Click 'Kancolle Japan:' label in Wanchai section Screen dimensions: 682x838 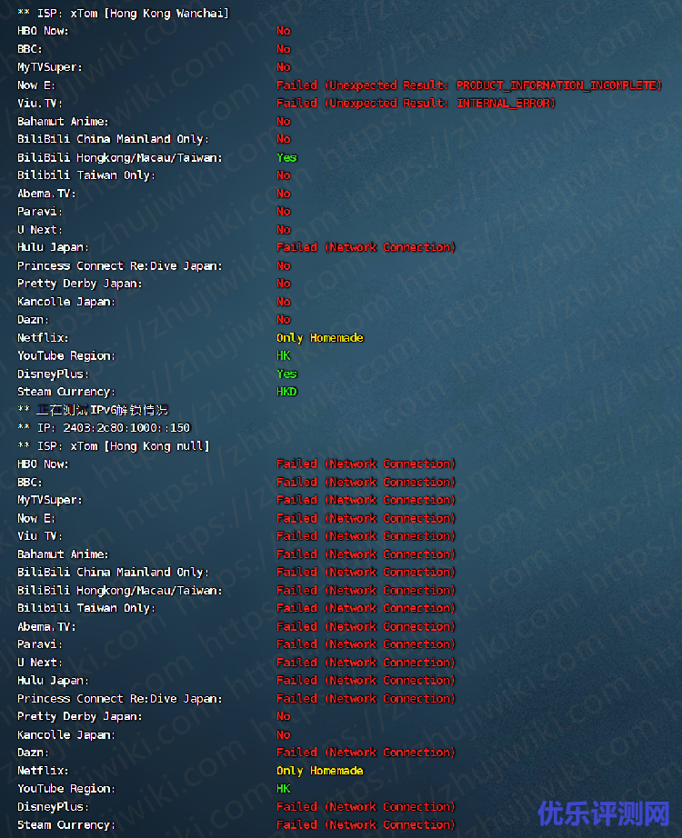pyautogui.click(x=66, y=302)
